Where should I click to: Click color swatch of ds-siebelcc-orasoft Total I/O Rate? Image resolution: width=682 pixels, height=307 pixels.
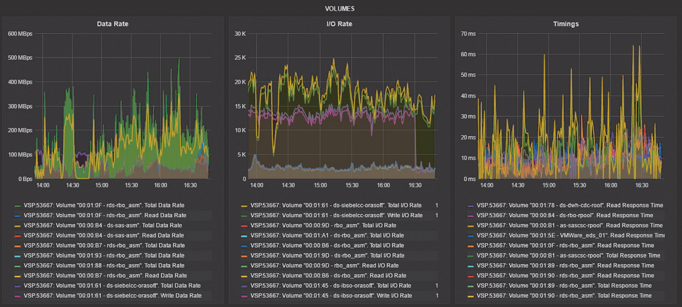(244, 206)
